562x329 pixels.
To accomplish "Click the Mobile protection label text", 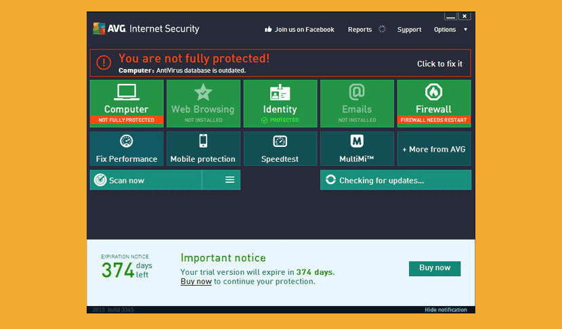I will 203,159.
